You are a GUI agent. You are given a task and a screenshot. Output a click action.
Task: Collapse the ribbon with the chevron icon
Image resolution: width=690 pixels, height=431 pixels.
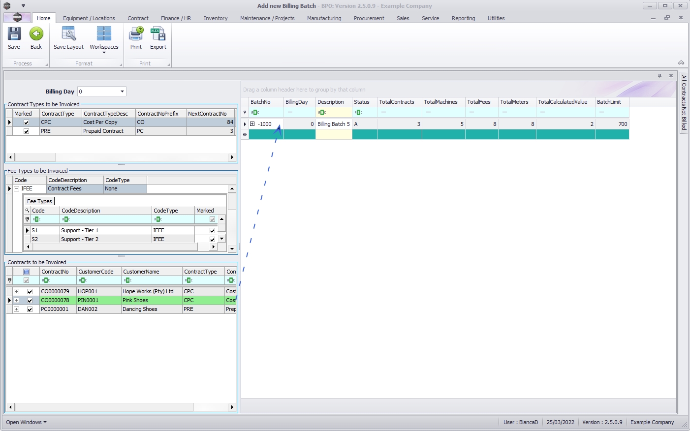point(681,62)
